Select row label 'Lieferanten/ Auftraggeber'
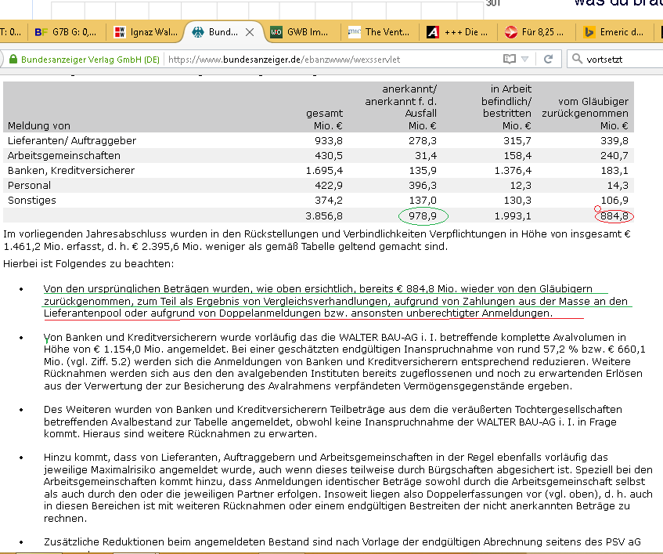This screenshot has width=663, height=554. pyautogui.click(x=72, y=140)
